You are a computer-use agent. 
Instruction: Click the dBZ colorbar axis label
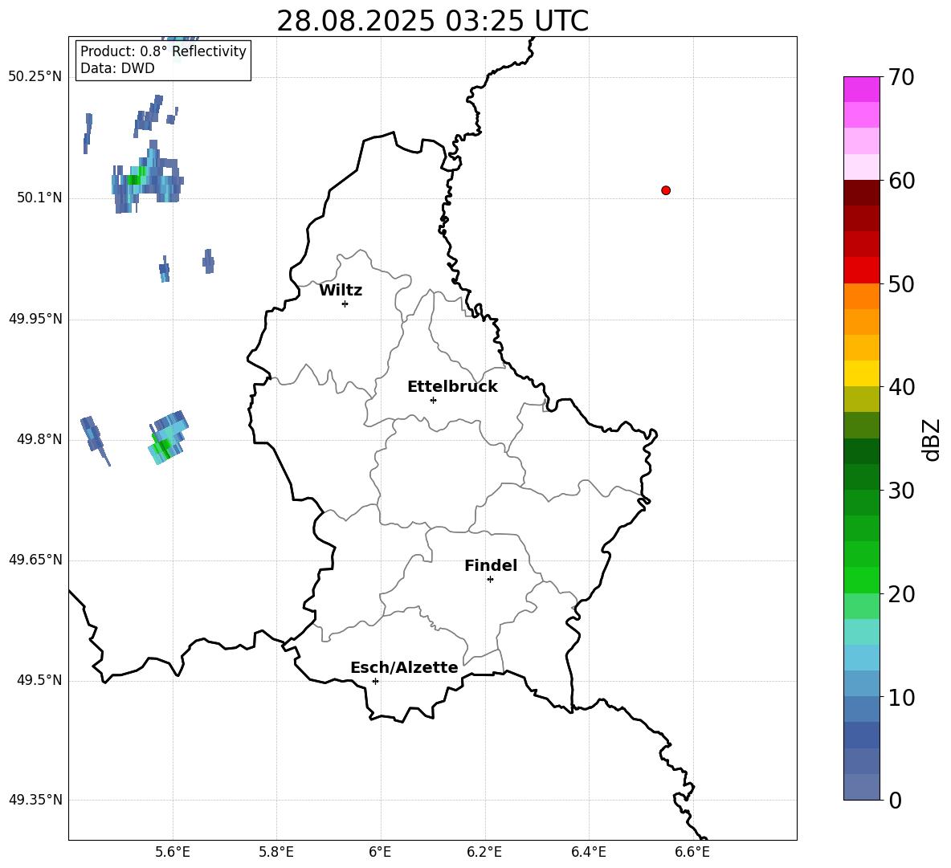[x=931, y=439]
